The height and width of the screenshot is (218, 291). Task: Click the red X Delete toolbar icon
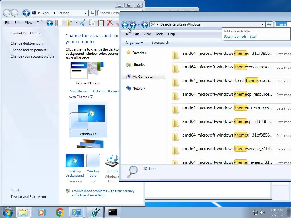(110, 23)
